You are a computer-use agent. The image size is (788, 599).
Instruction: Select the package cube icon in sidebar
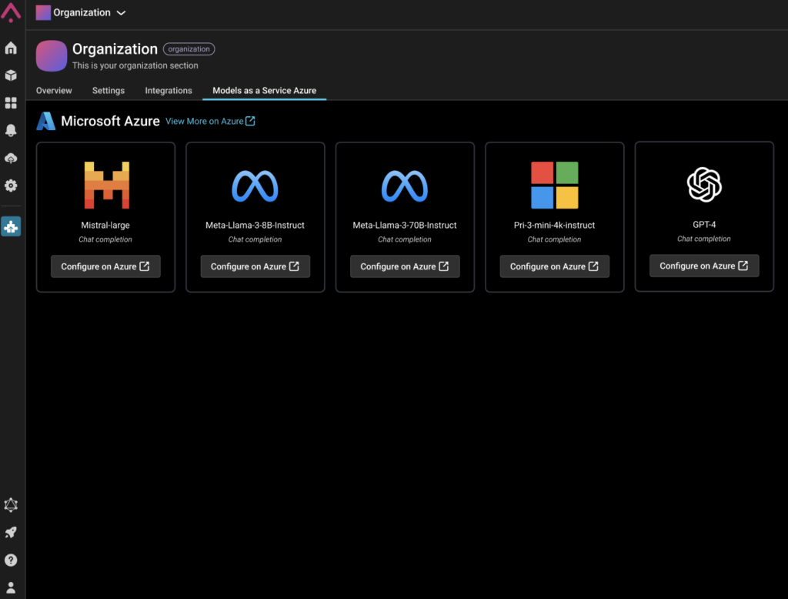pyautogui.click(x=11, y=75)
